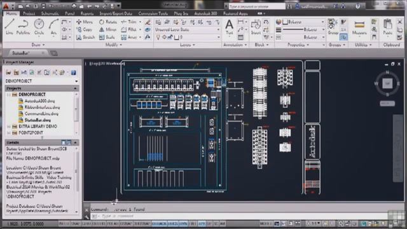
Task: Open the Layer Properties icon in Layers panel
Action: 158,22
